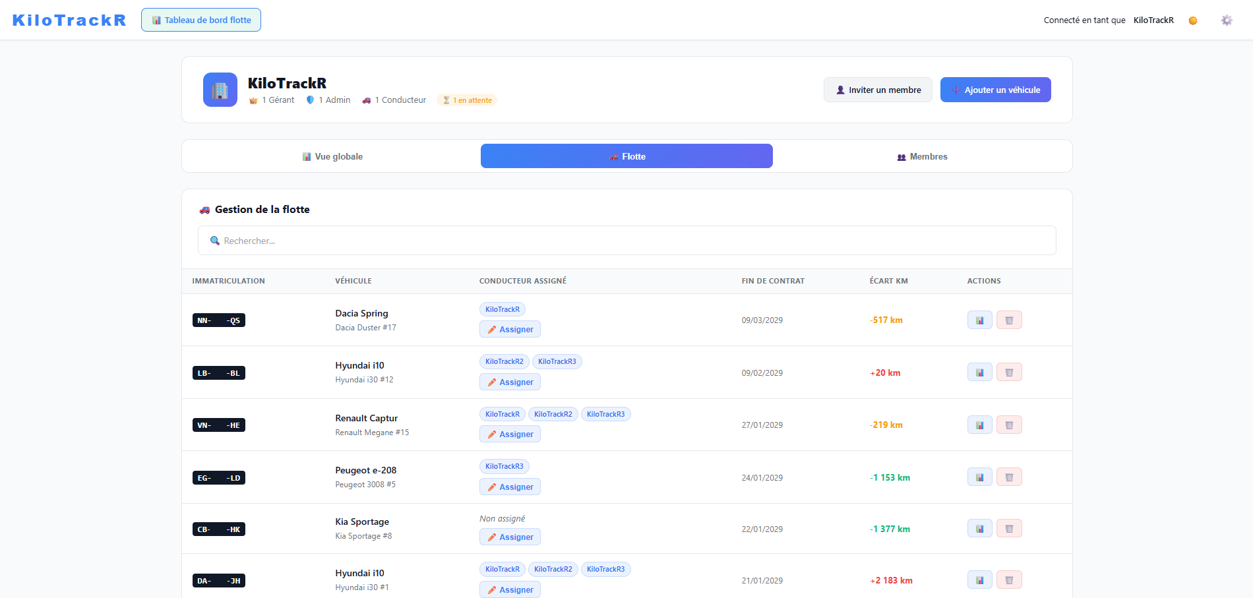Delete the Hyundai i10 LB- vehicle
1253x598 pixels.
click(x=1009, y=373)
